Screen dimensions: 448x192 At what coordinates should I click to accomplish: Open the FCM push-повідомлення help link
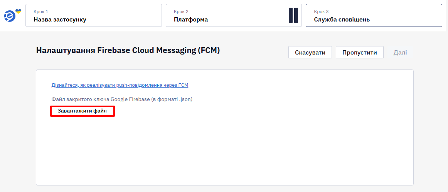(x=120, y=85)
